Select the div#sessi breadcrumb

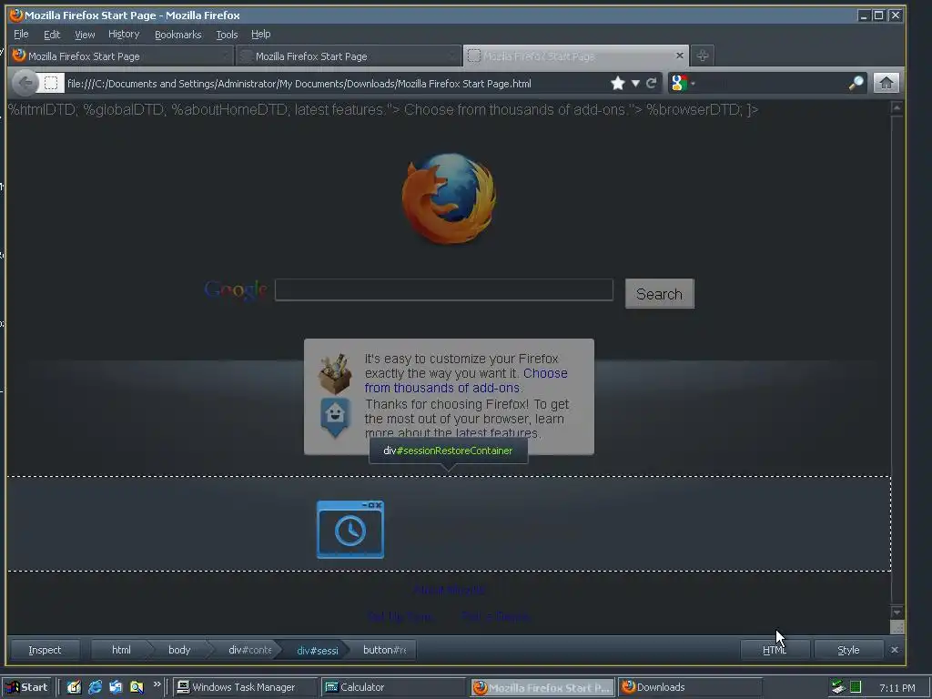point(317,650)
